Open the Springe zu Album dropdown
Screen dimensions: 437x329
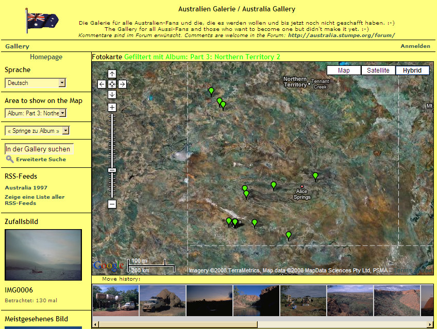coord(37,131)
